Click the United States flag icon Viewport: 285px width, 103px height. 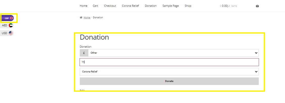(x=11, y=33)
